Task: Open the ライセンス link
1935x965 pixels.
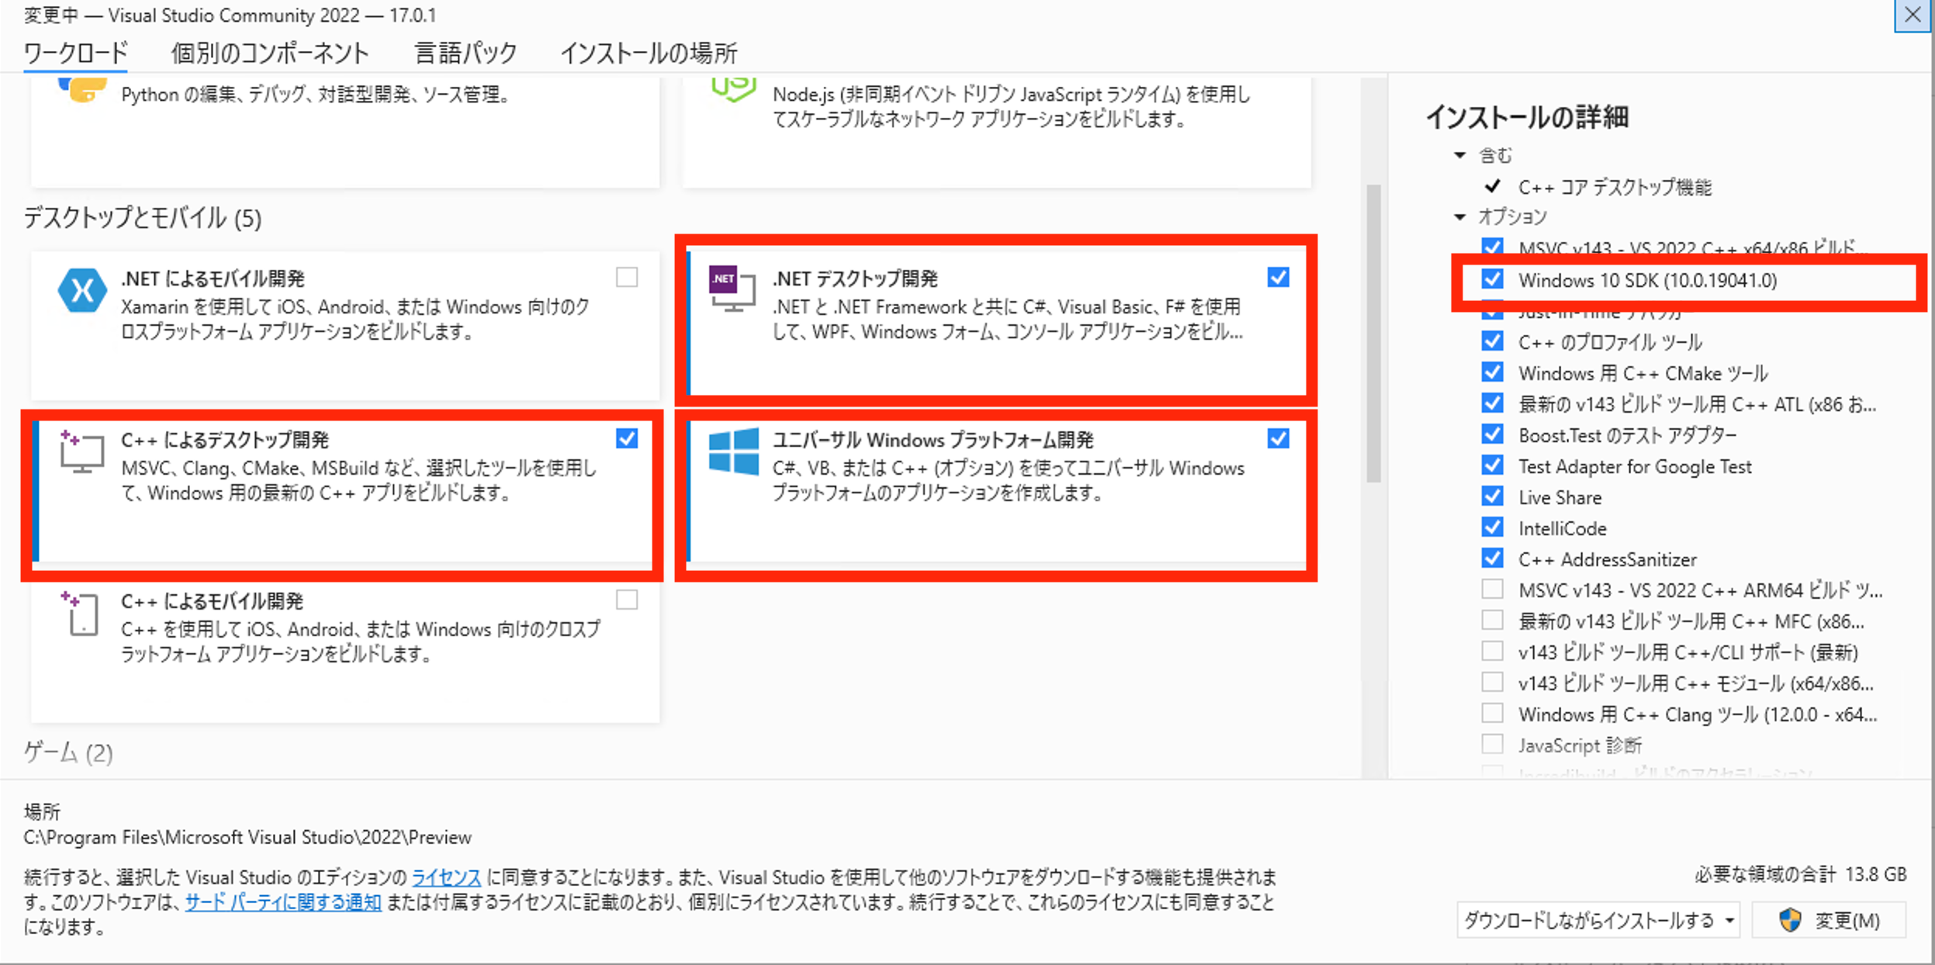Action: pos(446,877)
